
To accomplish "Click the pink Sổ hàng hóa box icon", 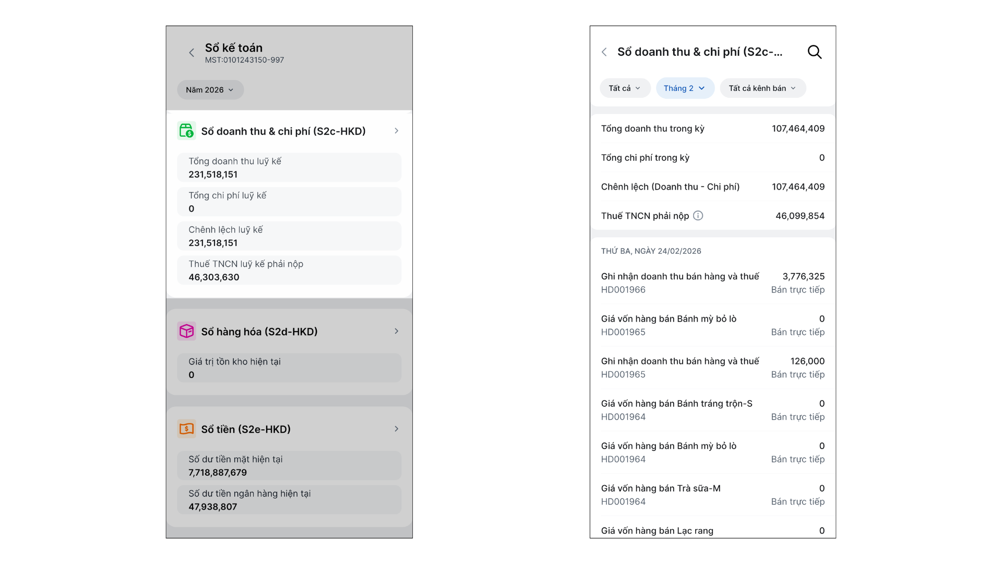I will pyautogui.click(x=186, y=331).
